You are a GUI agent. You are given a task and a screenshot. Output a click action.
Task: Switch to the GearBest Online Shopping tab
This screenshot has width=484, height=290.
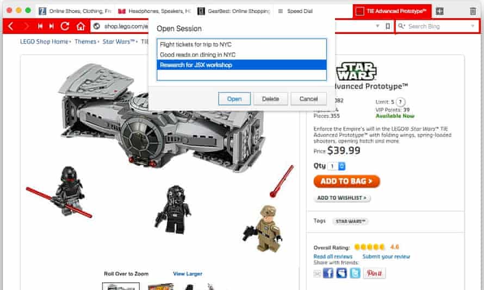234,11
